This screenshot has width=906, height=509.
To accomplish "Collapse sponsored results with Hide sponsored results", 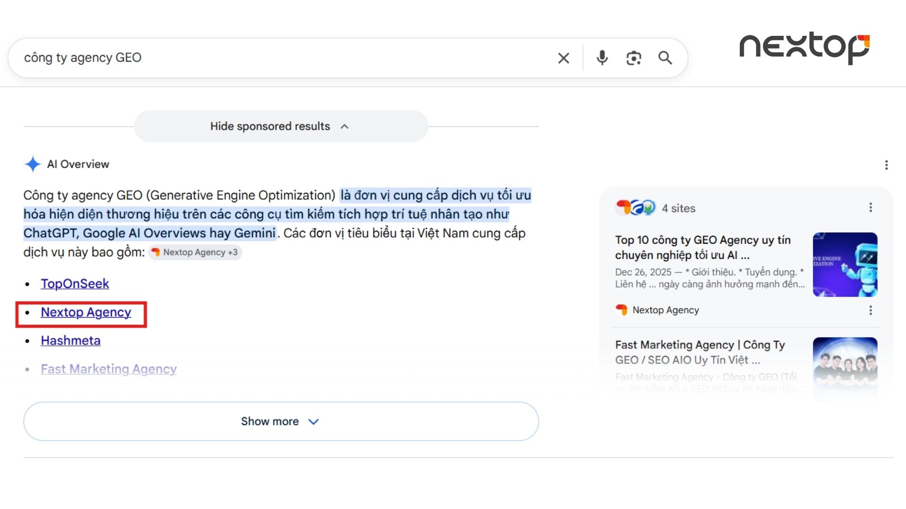I will click(x=281, y=126).
